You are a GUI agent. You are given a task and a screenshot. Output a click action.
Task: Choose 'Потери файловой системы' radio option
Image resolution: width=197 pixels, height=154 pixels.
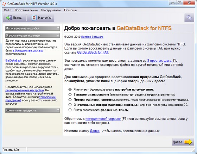[x=70, y=100]
